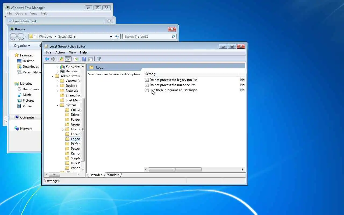Click Windows segment in Browse address path
This screenshot has height=215, width=344.
click(45, 37)
